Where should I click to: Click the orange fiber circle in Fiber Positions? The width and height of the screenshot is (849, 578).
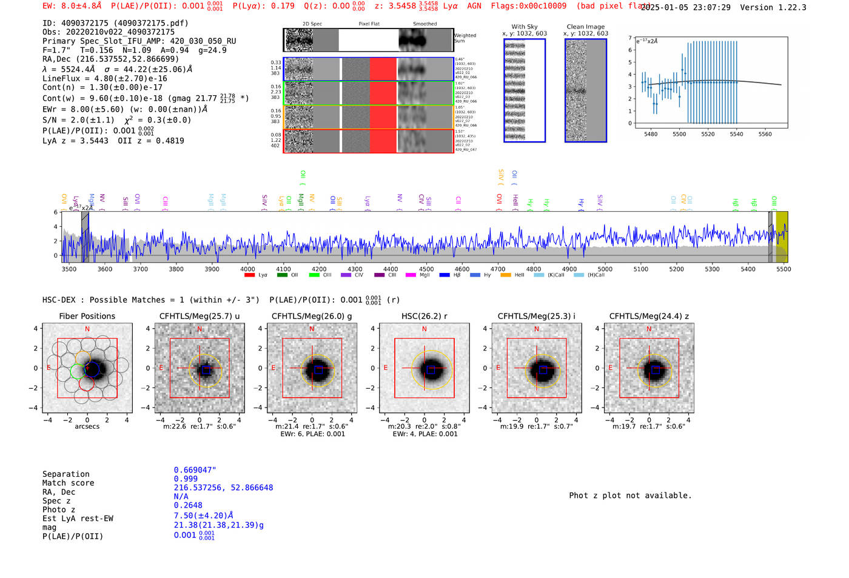(83, 358)
